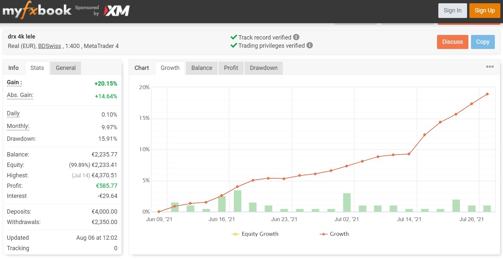
Task: Click the XM sponsor logo
Action: tap(117, 11)
